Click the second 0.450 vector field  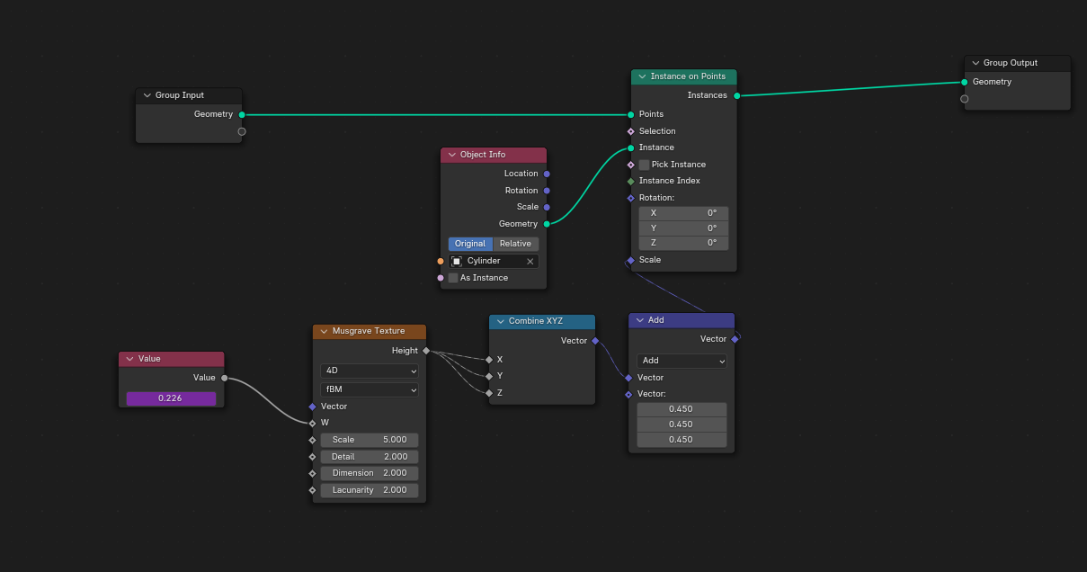pos(682,425)
